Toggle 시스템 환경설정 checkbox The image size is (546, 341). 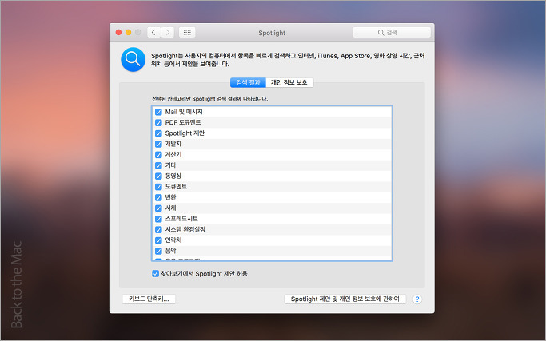click(x=158, y=230)
